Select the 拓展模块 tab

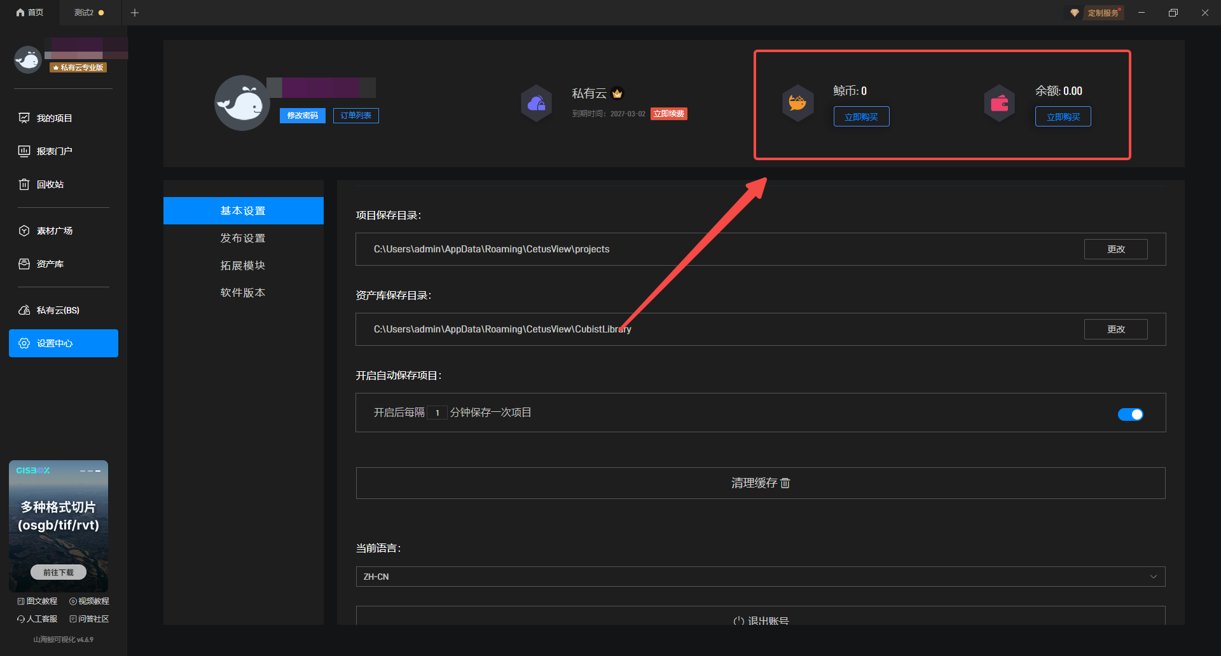(x=243, y=266)
